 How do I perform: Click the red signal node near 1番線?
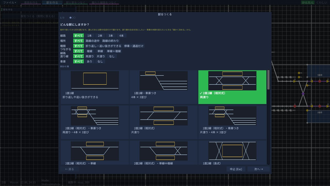pos(320,81)
